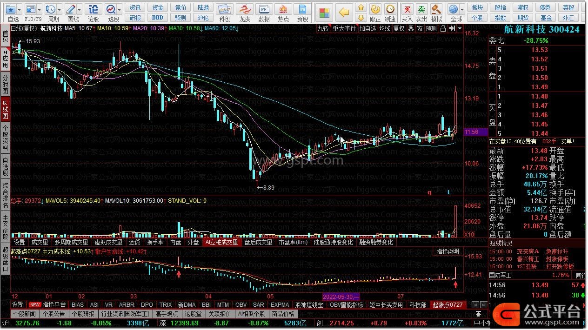Toggle the 叠 overlay chart option

click(x=411, y=28)
